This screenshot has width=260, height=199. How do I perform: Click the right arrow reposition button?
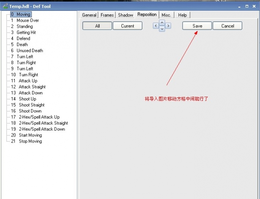click(x=168, y=26)
